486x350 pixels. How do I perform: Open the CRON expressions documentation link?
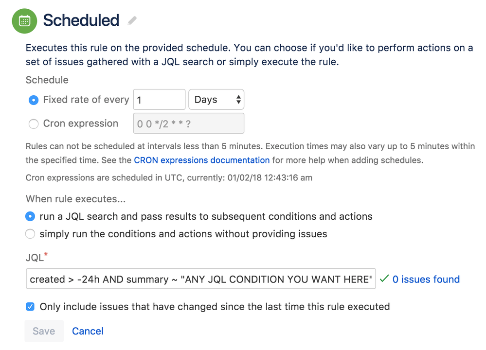pyautogui.click(x=201, y=160)
